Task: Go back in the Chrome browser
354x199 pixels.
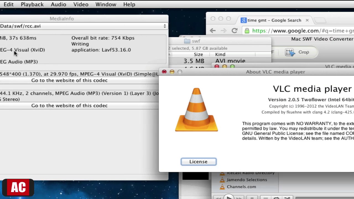Action: (212, 31)
